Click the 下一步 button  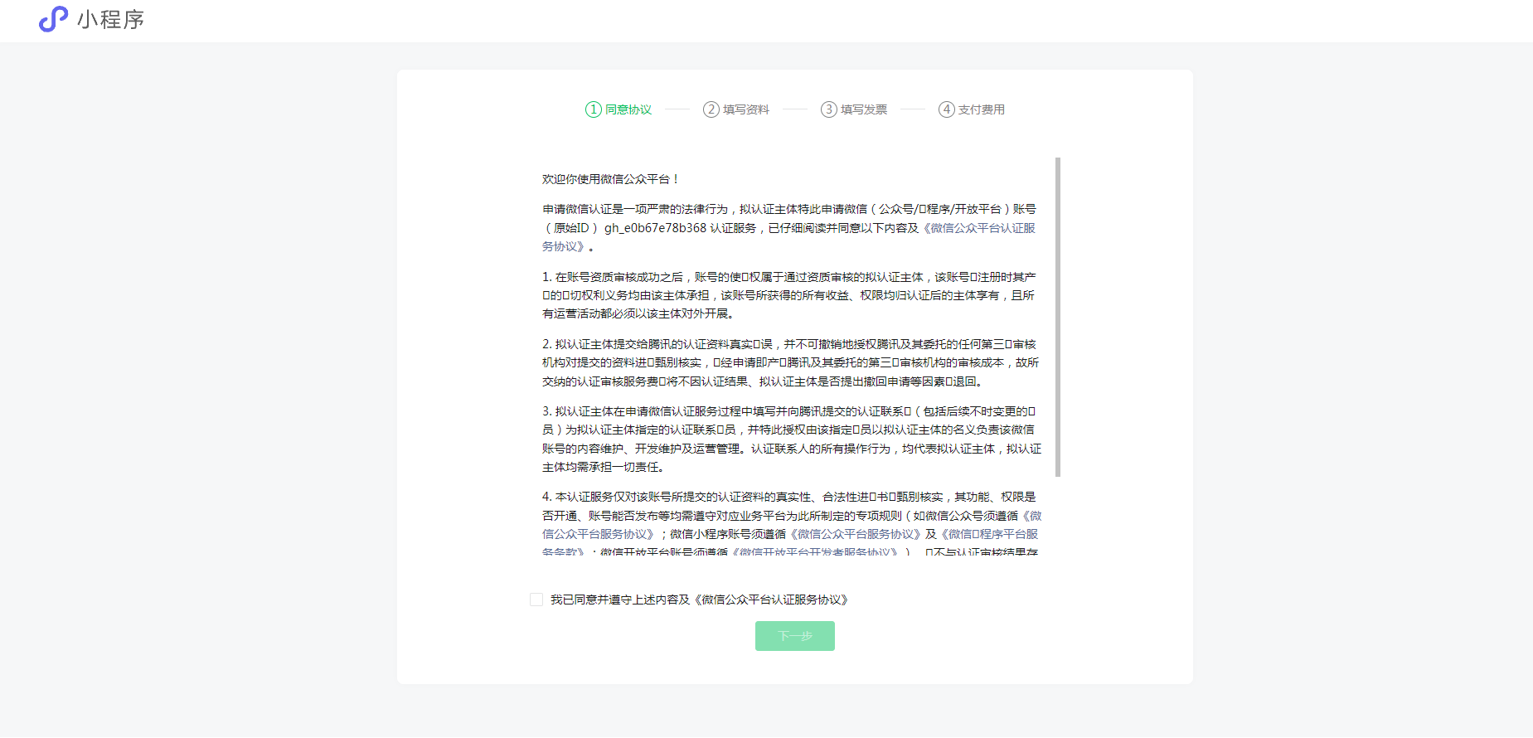click(795, 636)
